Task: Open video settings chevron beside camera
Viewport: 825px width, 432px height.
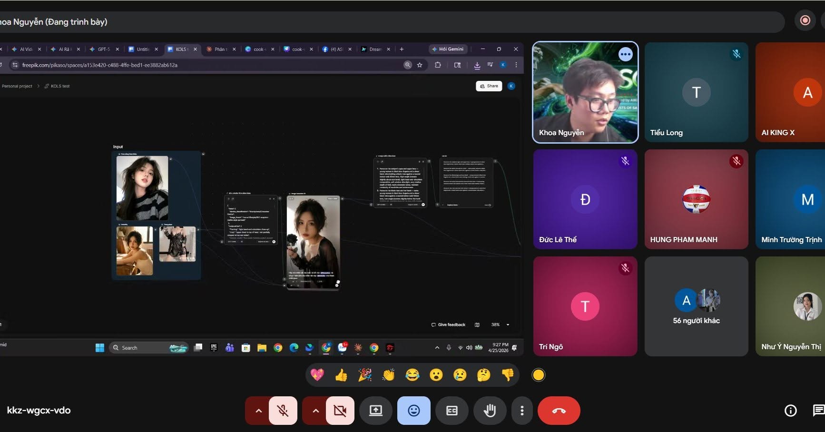Action: point(315,411)
